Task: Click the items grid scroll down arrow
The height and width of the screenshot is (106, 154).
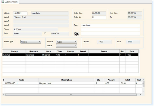Action: click(143, 92)
